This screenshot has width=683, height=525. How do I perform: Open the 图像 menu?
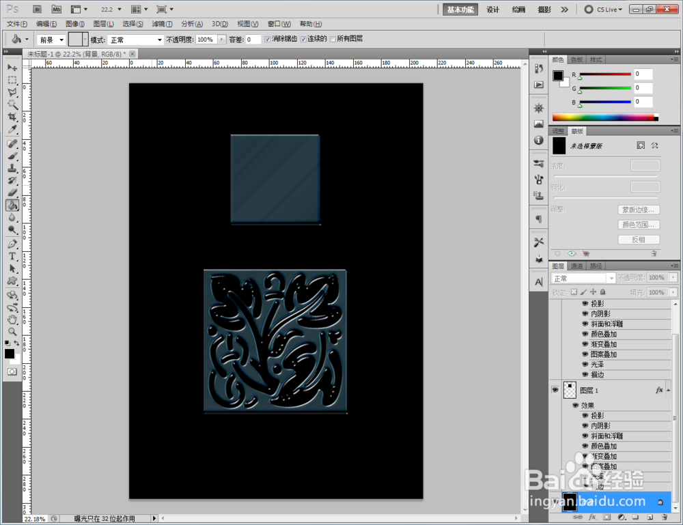(75, 24)
